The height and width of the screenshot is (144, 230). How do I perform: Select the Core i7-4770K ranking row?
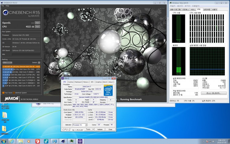[x=21, y=75]
